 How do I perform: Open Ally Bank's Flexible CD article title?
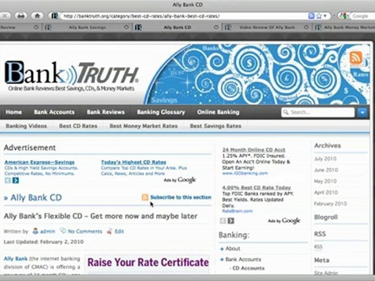click(x=100, y=216)
